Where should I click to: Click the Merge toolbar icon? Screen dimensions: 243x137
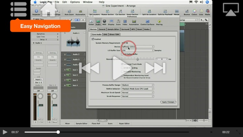[x=177, y=11]
